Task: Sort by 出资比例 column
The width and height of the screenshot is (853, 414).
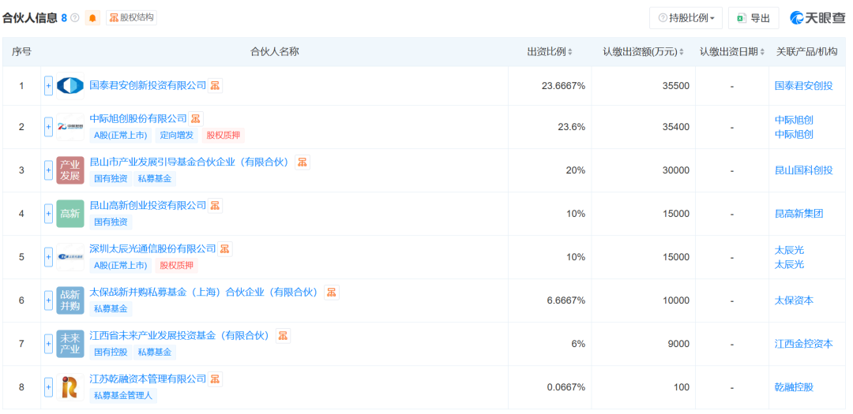Action: click(x=551, y=52)
